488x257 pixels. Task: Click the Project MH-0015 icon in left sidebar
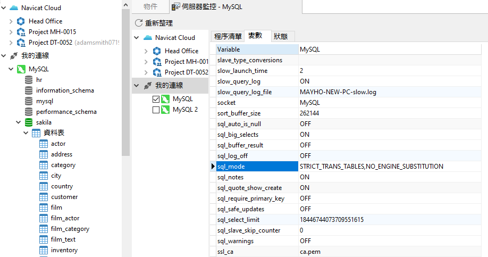(x=21, y=32)
